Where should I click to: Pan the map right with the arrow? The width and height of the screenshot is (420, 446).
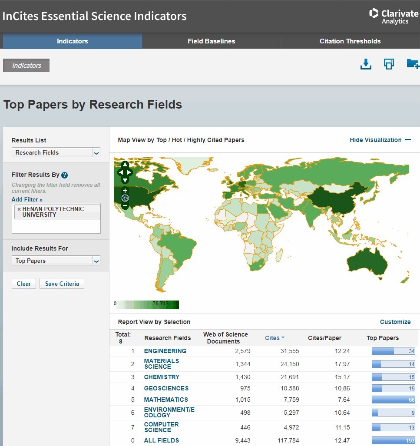130,172
